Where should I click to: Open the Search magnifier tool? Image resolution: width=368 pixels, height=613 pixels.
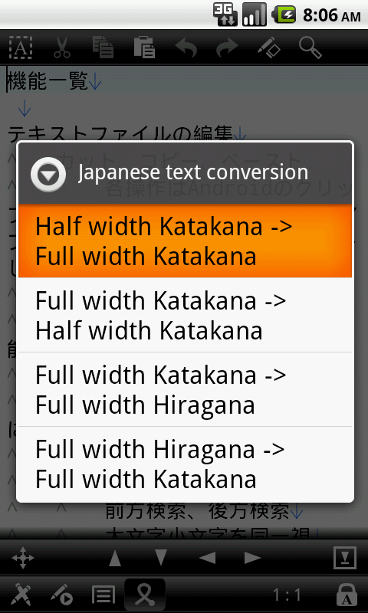coord(310,48)
